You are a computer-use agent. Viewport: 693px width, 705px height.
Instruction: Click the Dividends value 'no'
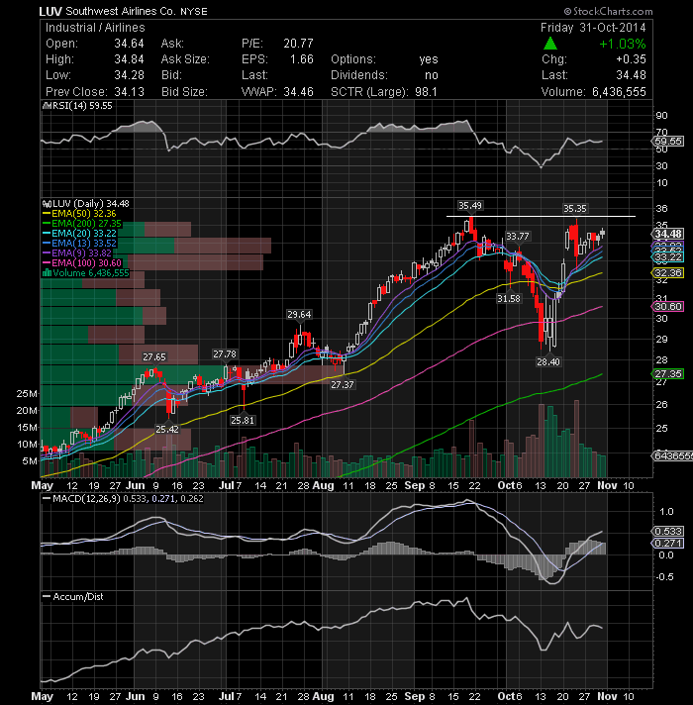point(432,75)
